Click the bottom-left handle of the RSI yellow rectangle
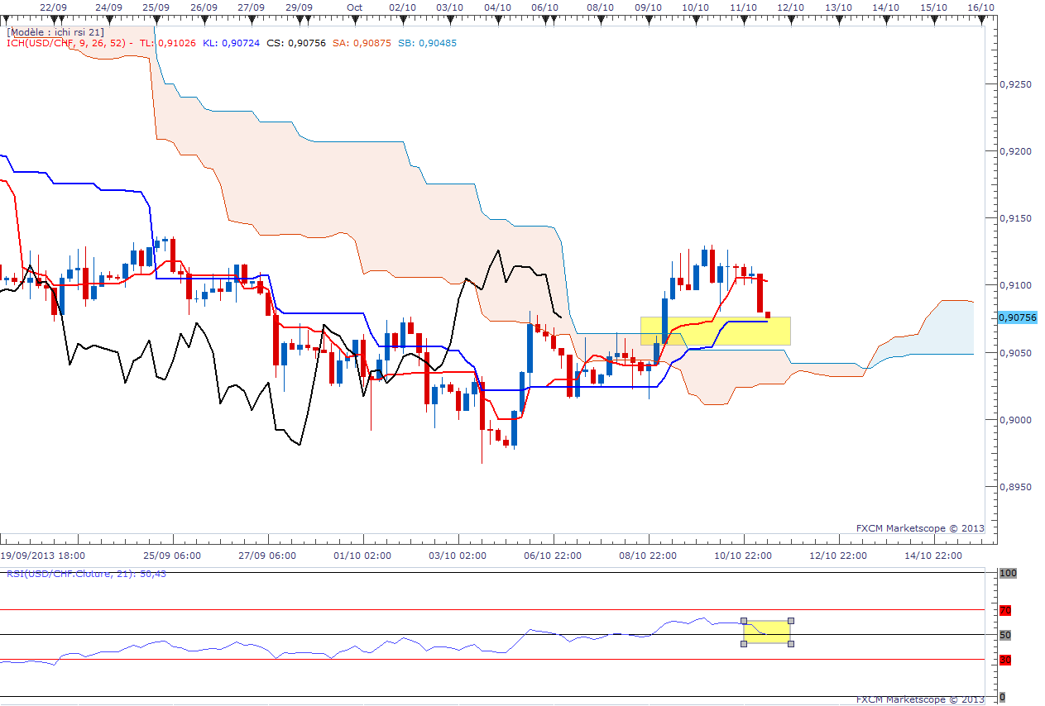The width and height of the screenshot is (1045, 706). (x=743, y=643)
